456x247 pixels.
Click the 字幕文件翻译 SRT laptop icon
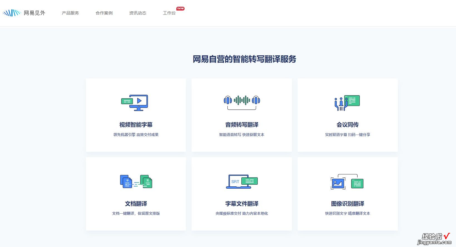pos(242,182)
